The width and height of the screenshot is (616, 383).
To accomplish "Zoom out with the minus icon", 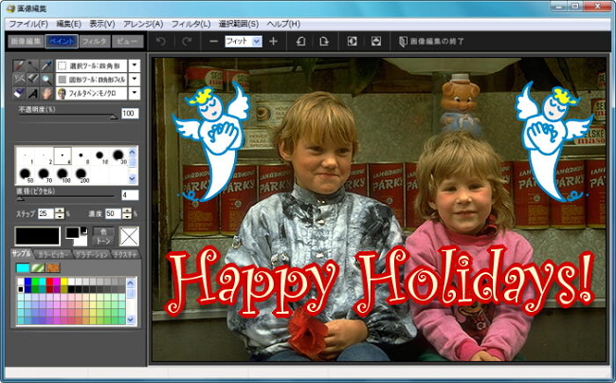I will click(x=213, y=42).
